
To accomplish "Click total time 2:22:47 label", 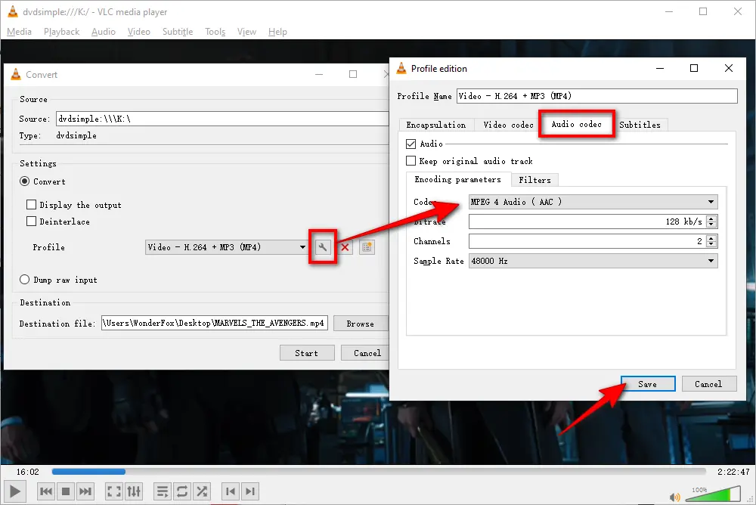I will 733,472.
